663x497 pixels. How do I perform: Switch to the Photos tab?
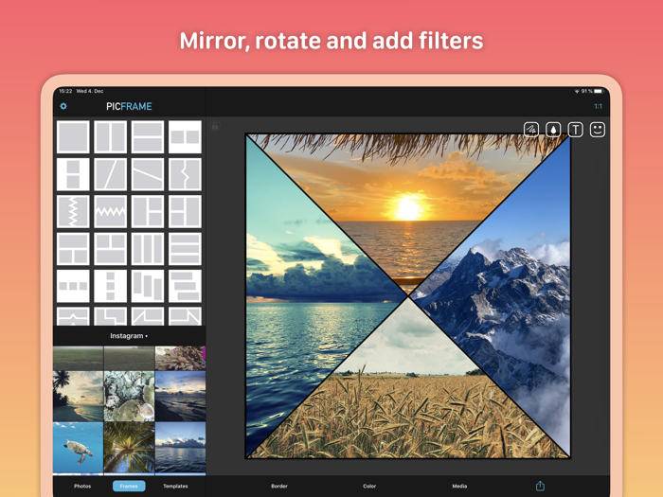[82, 486]
